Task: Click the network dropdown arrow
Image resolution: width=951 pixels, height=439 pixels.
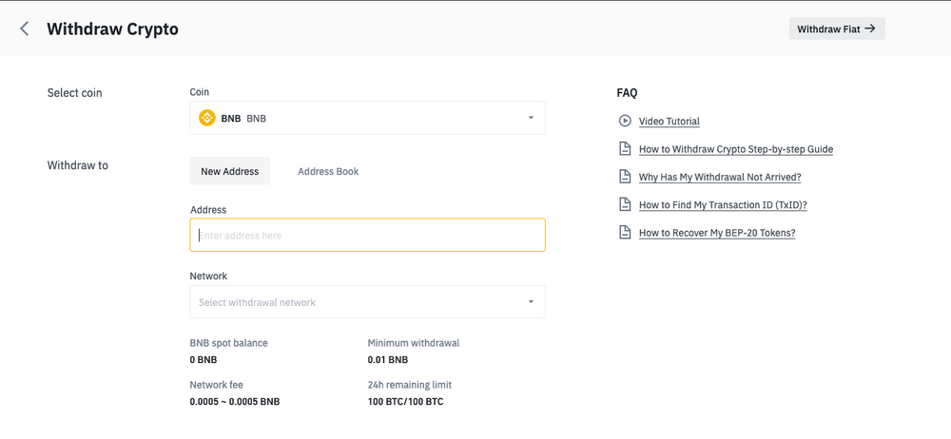Action: pyautogui.click(x=531, y=302)
